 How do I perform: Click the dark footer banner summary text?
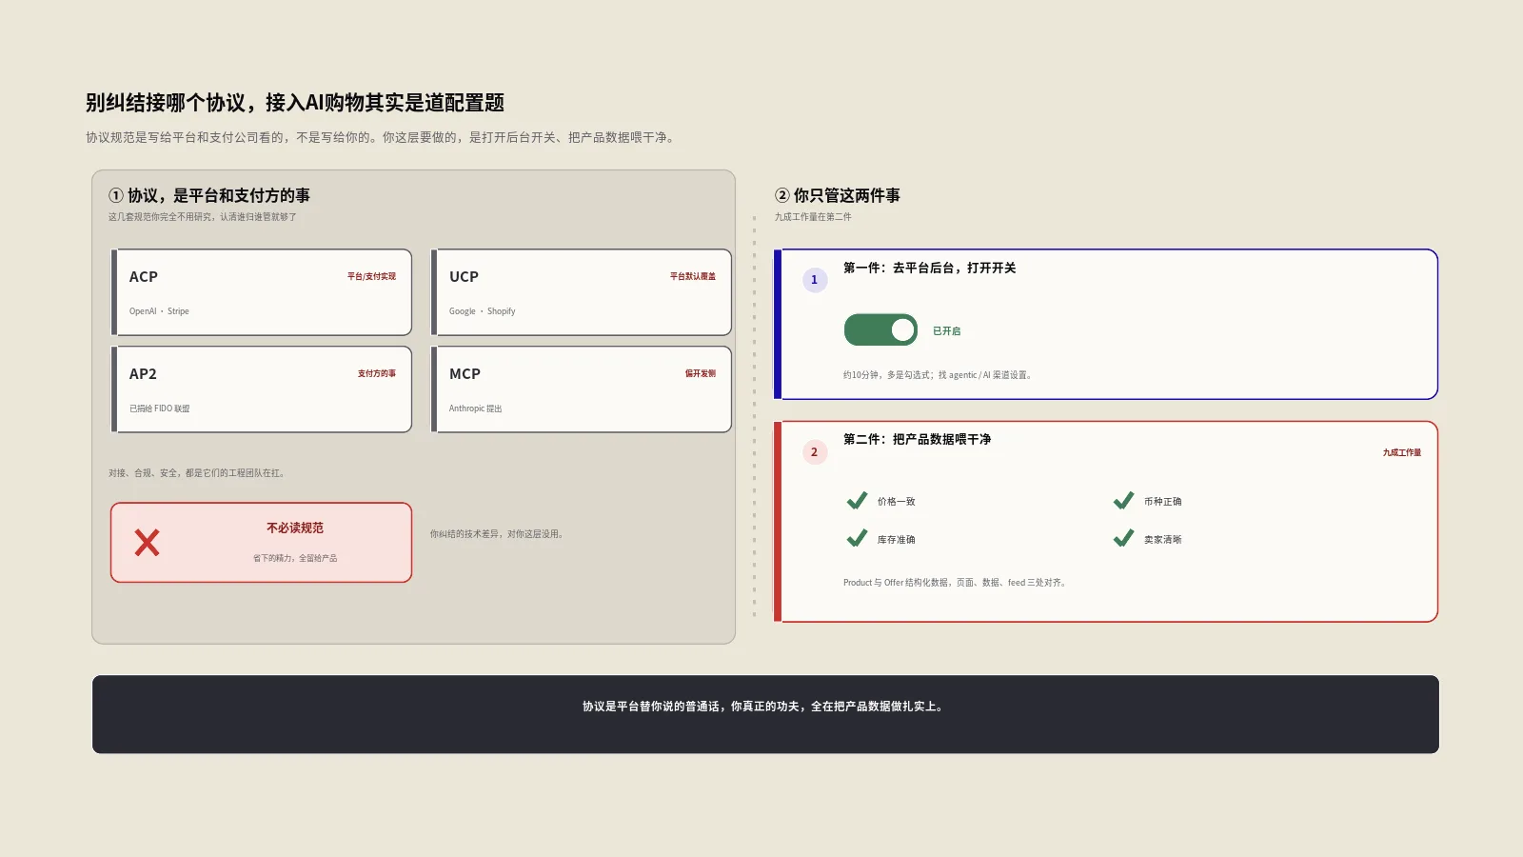(x=764, y=707)
